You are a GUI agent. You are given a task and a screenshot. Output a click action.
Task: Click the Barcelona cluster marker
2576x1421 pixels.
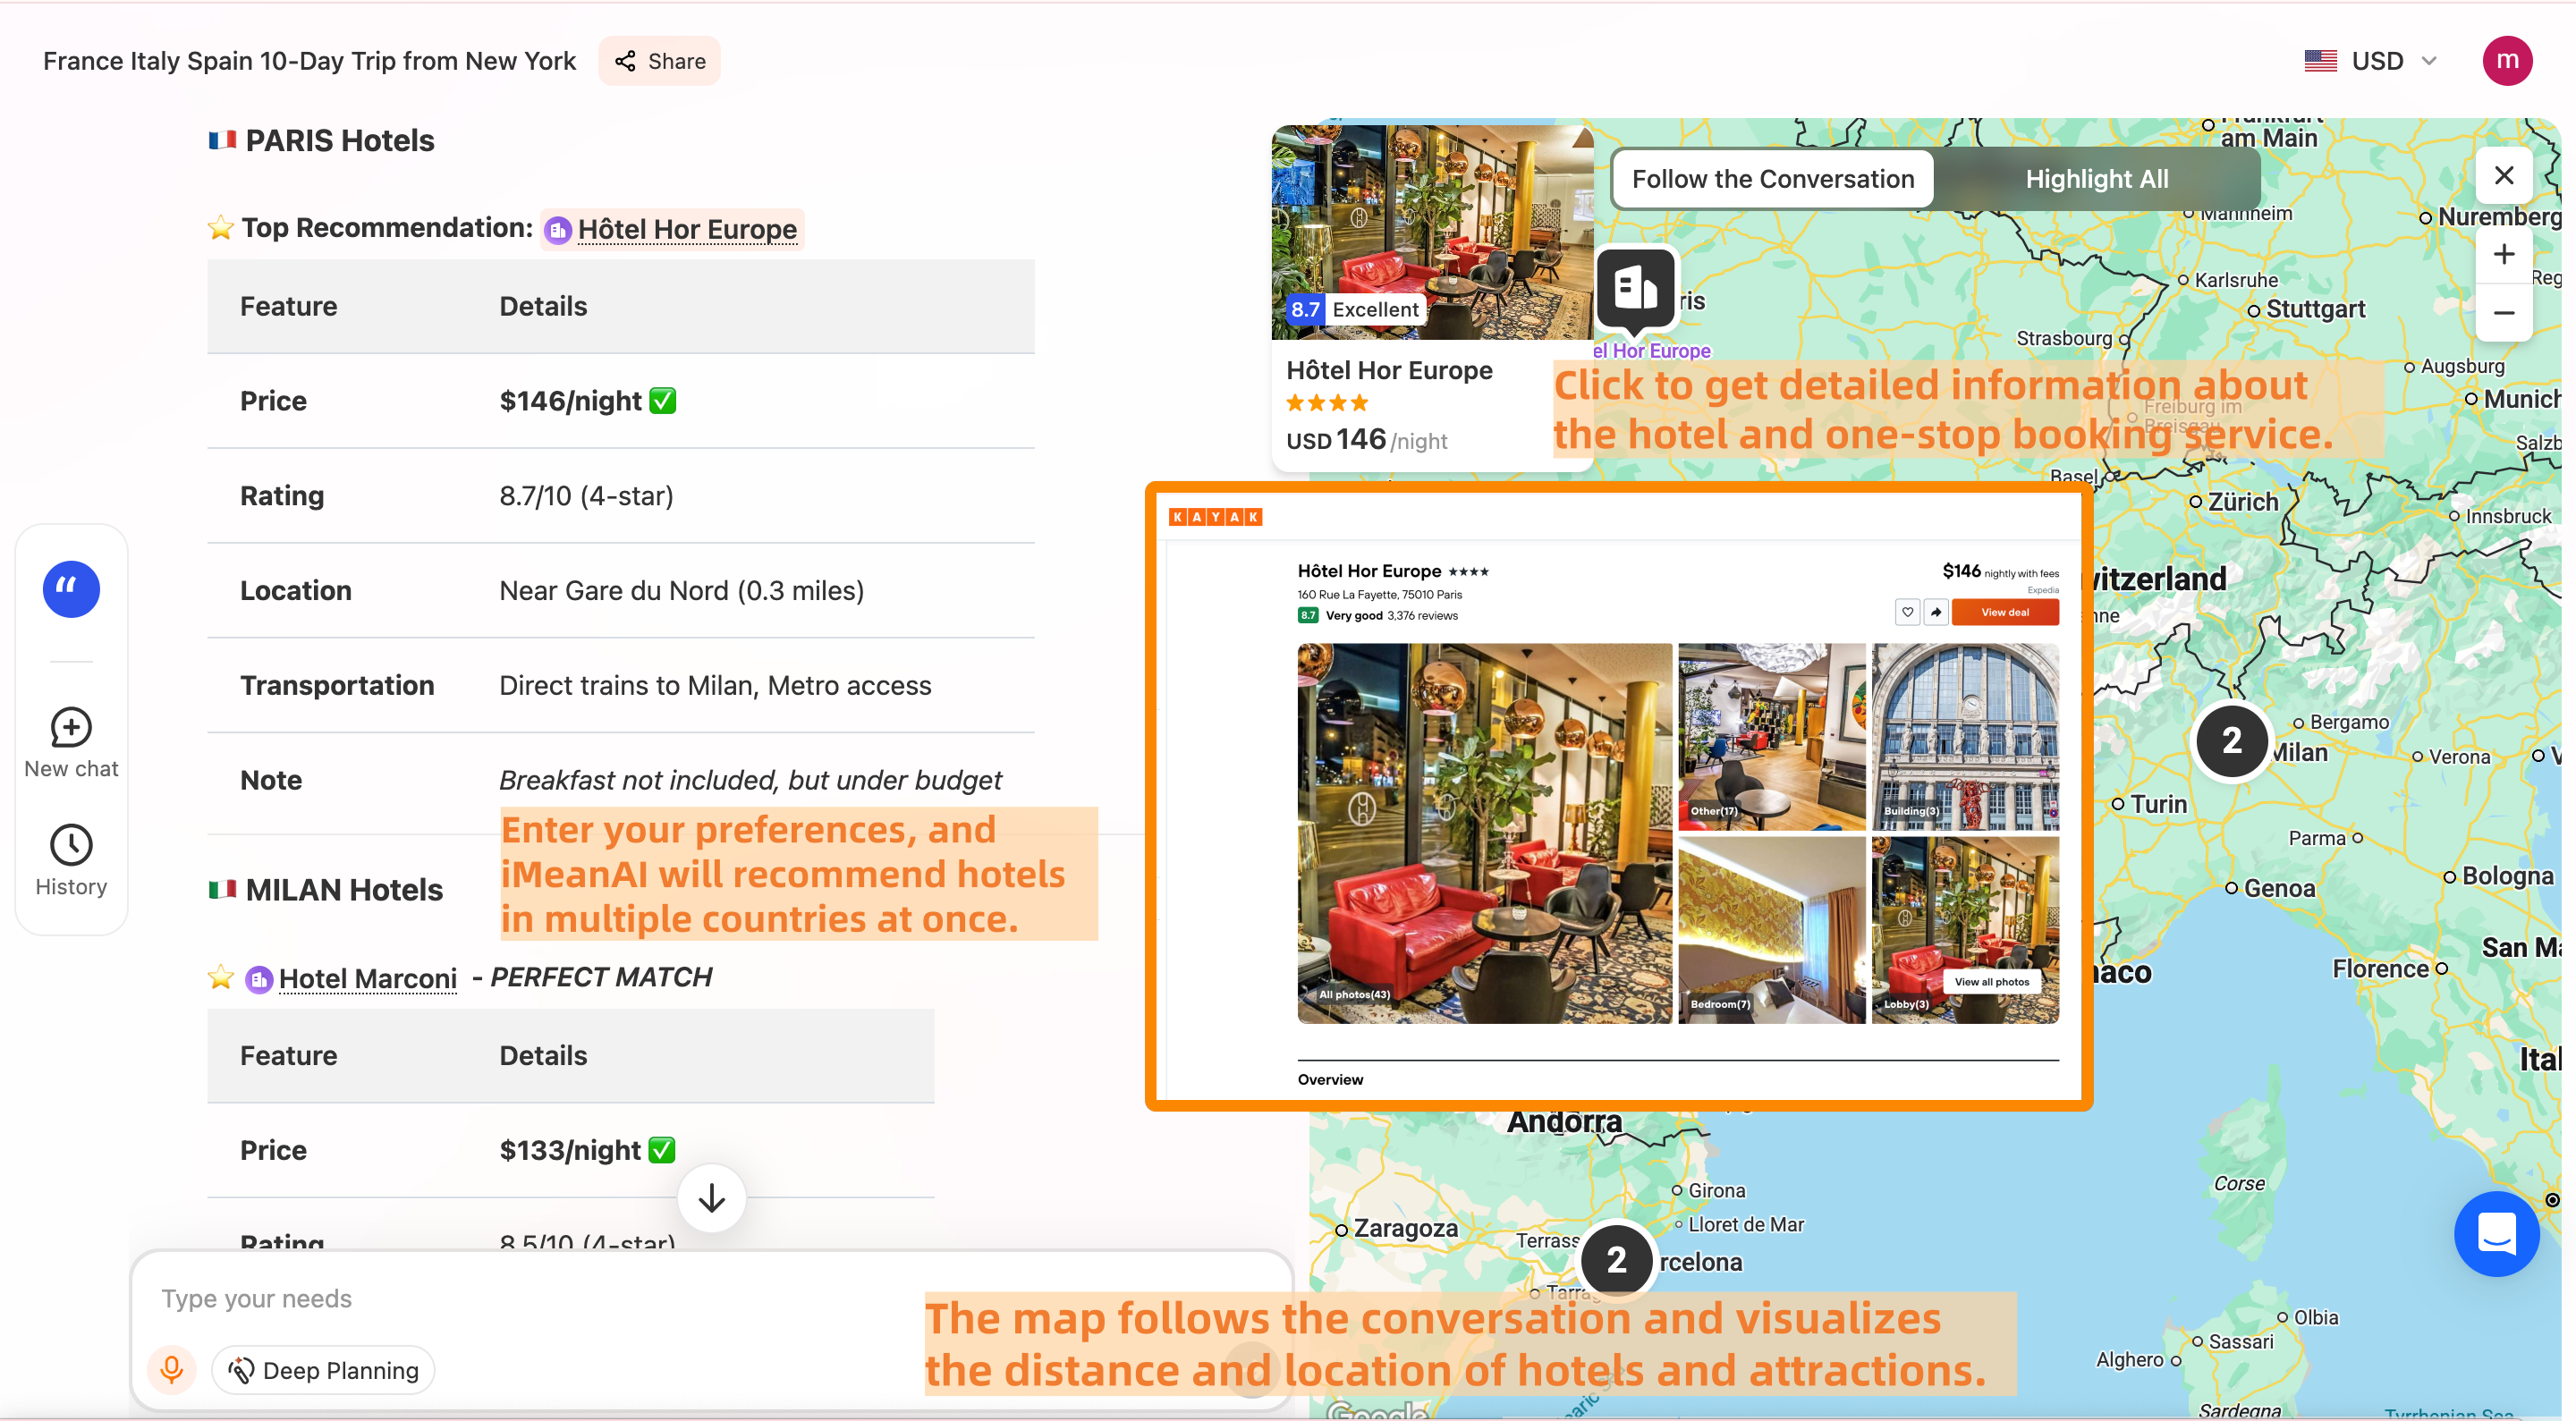[x=1616, y=1259]
